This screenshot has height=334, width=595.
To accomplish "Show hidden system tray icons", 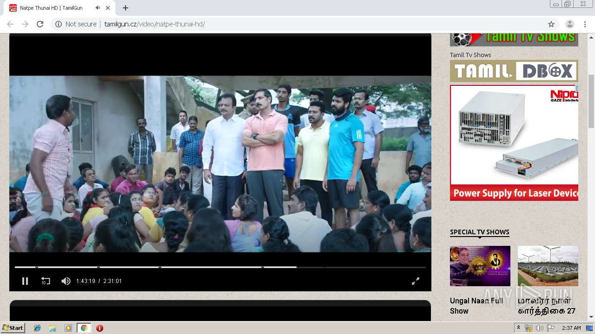I will (x=518, y=328).
